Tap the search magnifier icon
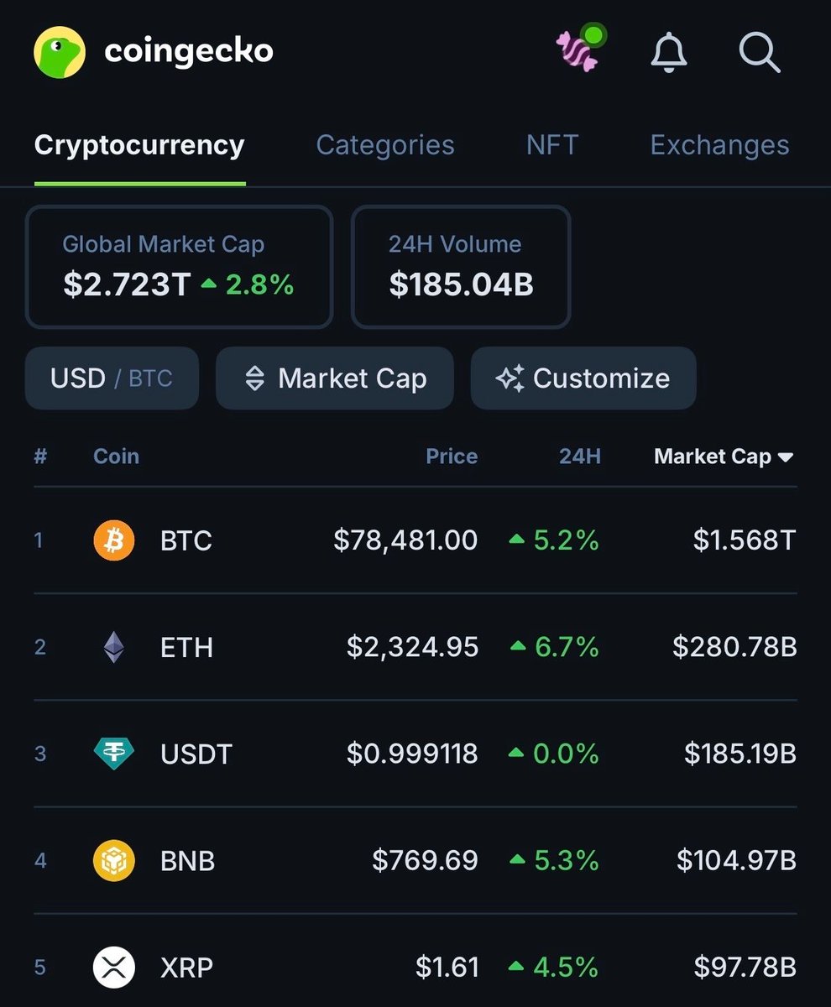 click(759, 53)
